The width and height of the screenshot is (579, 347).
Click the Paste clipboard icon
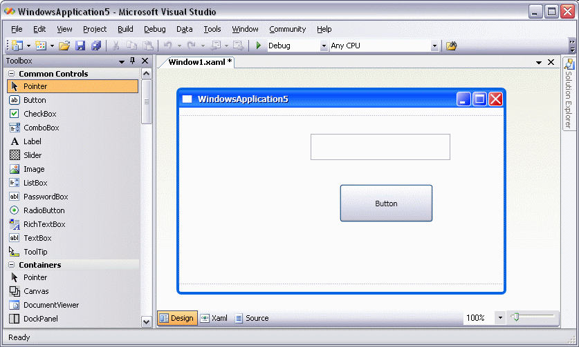tap(148, 46)
